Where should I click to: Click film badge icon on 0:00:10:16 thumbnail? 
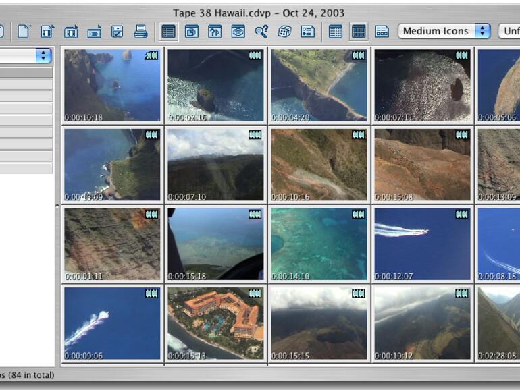coord(359,135)
